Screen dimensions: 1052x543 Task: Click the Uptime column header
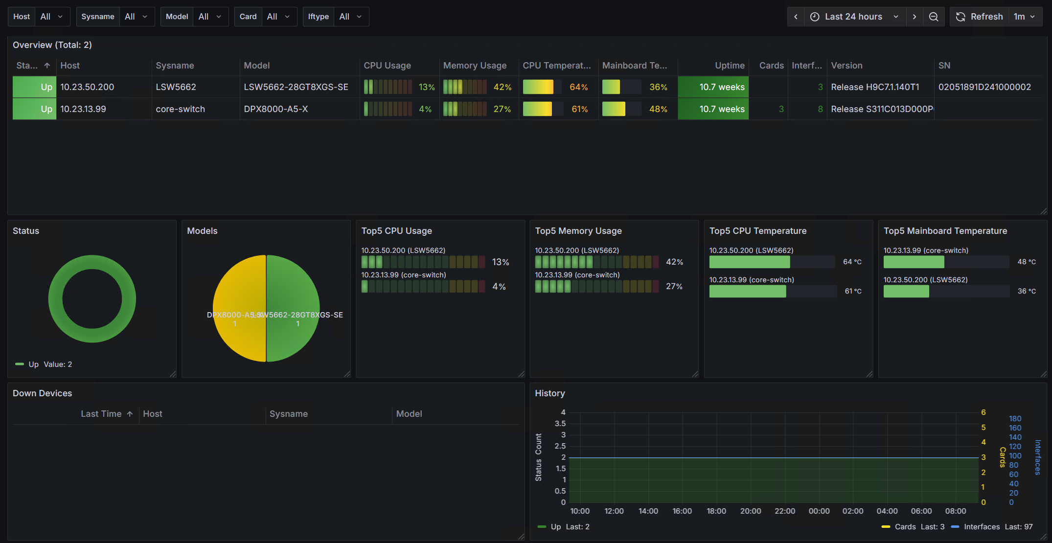pos(730,66)
